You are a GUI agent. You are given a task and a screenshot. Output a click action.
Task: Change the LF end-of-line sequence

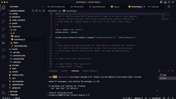146,98
